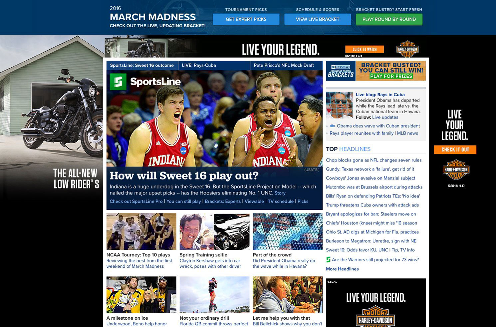Image resolution: width=496 pixels, height=327 pixels.
Task: Open the MLB news link
Action: tap(407, 133)
